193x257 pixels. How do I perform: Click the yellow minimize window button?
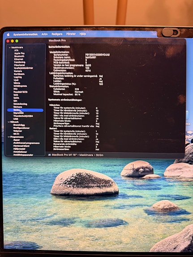[x=13, y=41]
